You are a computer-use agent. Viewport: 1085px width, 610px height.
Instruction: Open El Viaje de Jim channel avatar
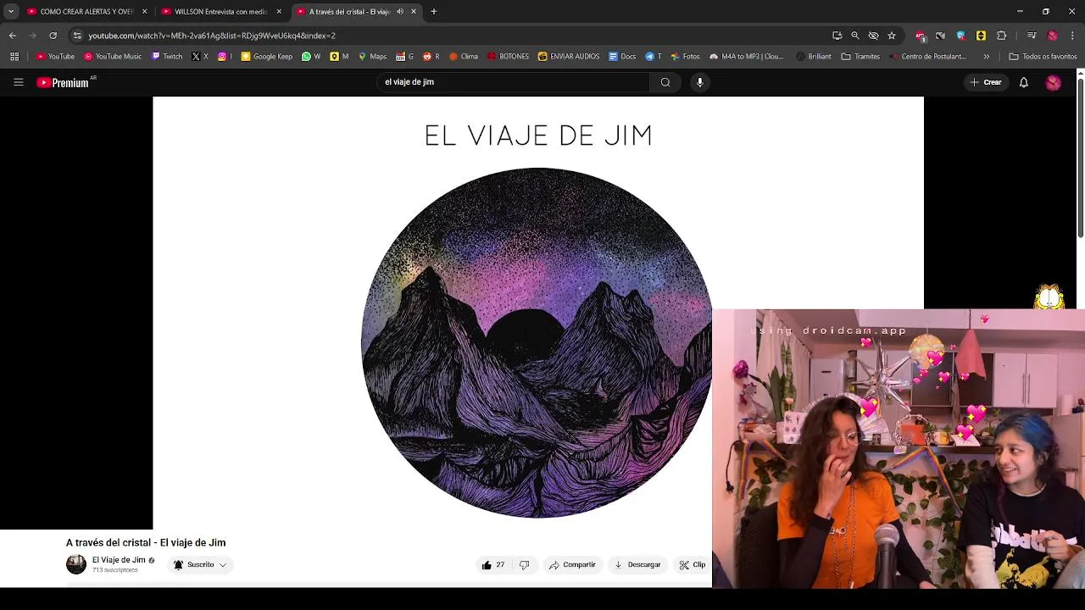76,564
